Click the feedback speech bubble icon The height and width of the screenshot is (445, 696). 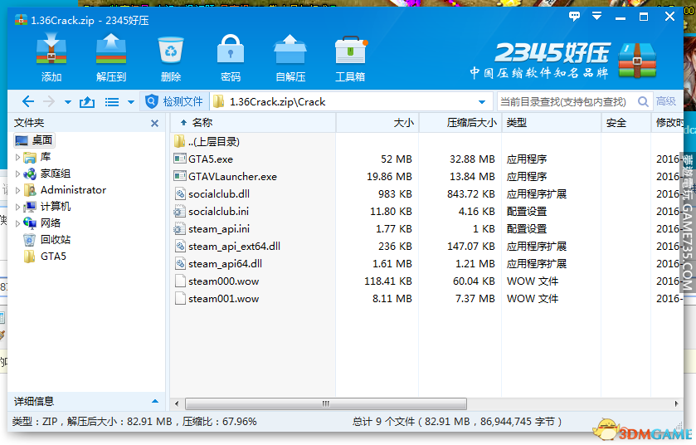point(574,17)
